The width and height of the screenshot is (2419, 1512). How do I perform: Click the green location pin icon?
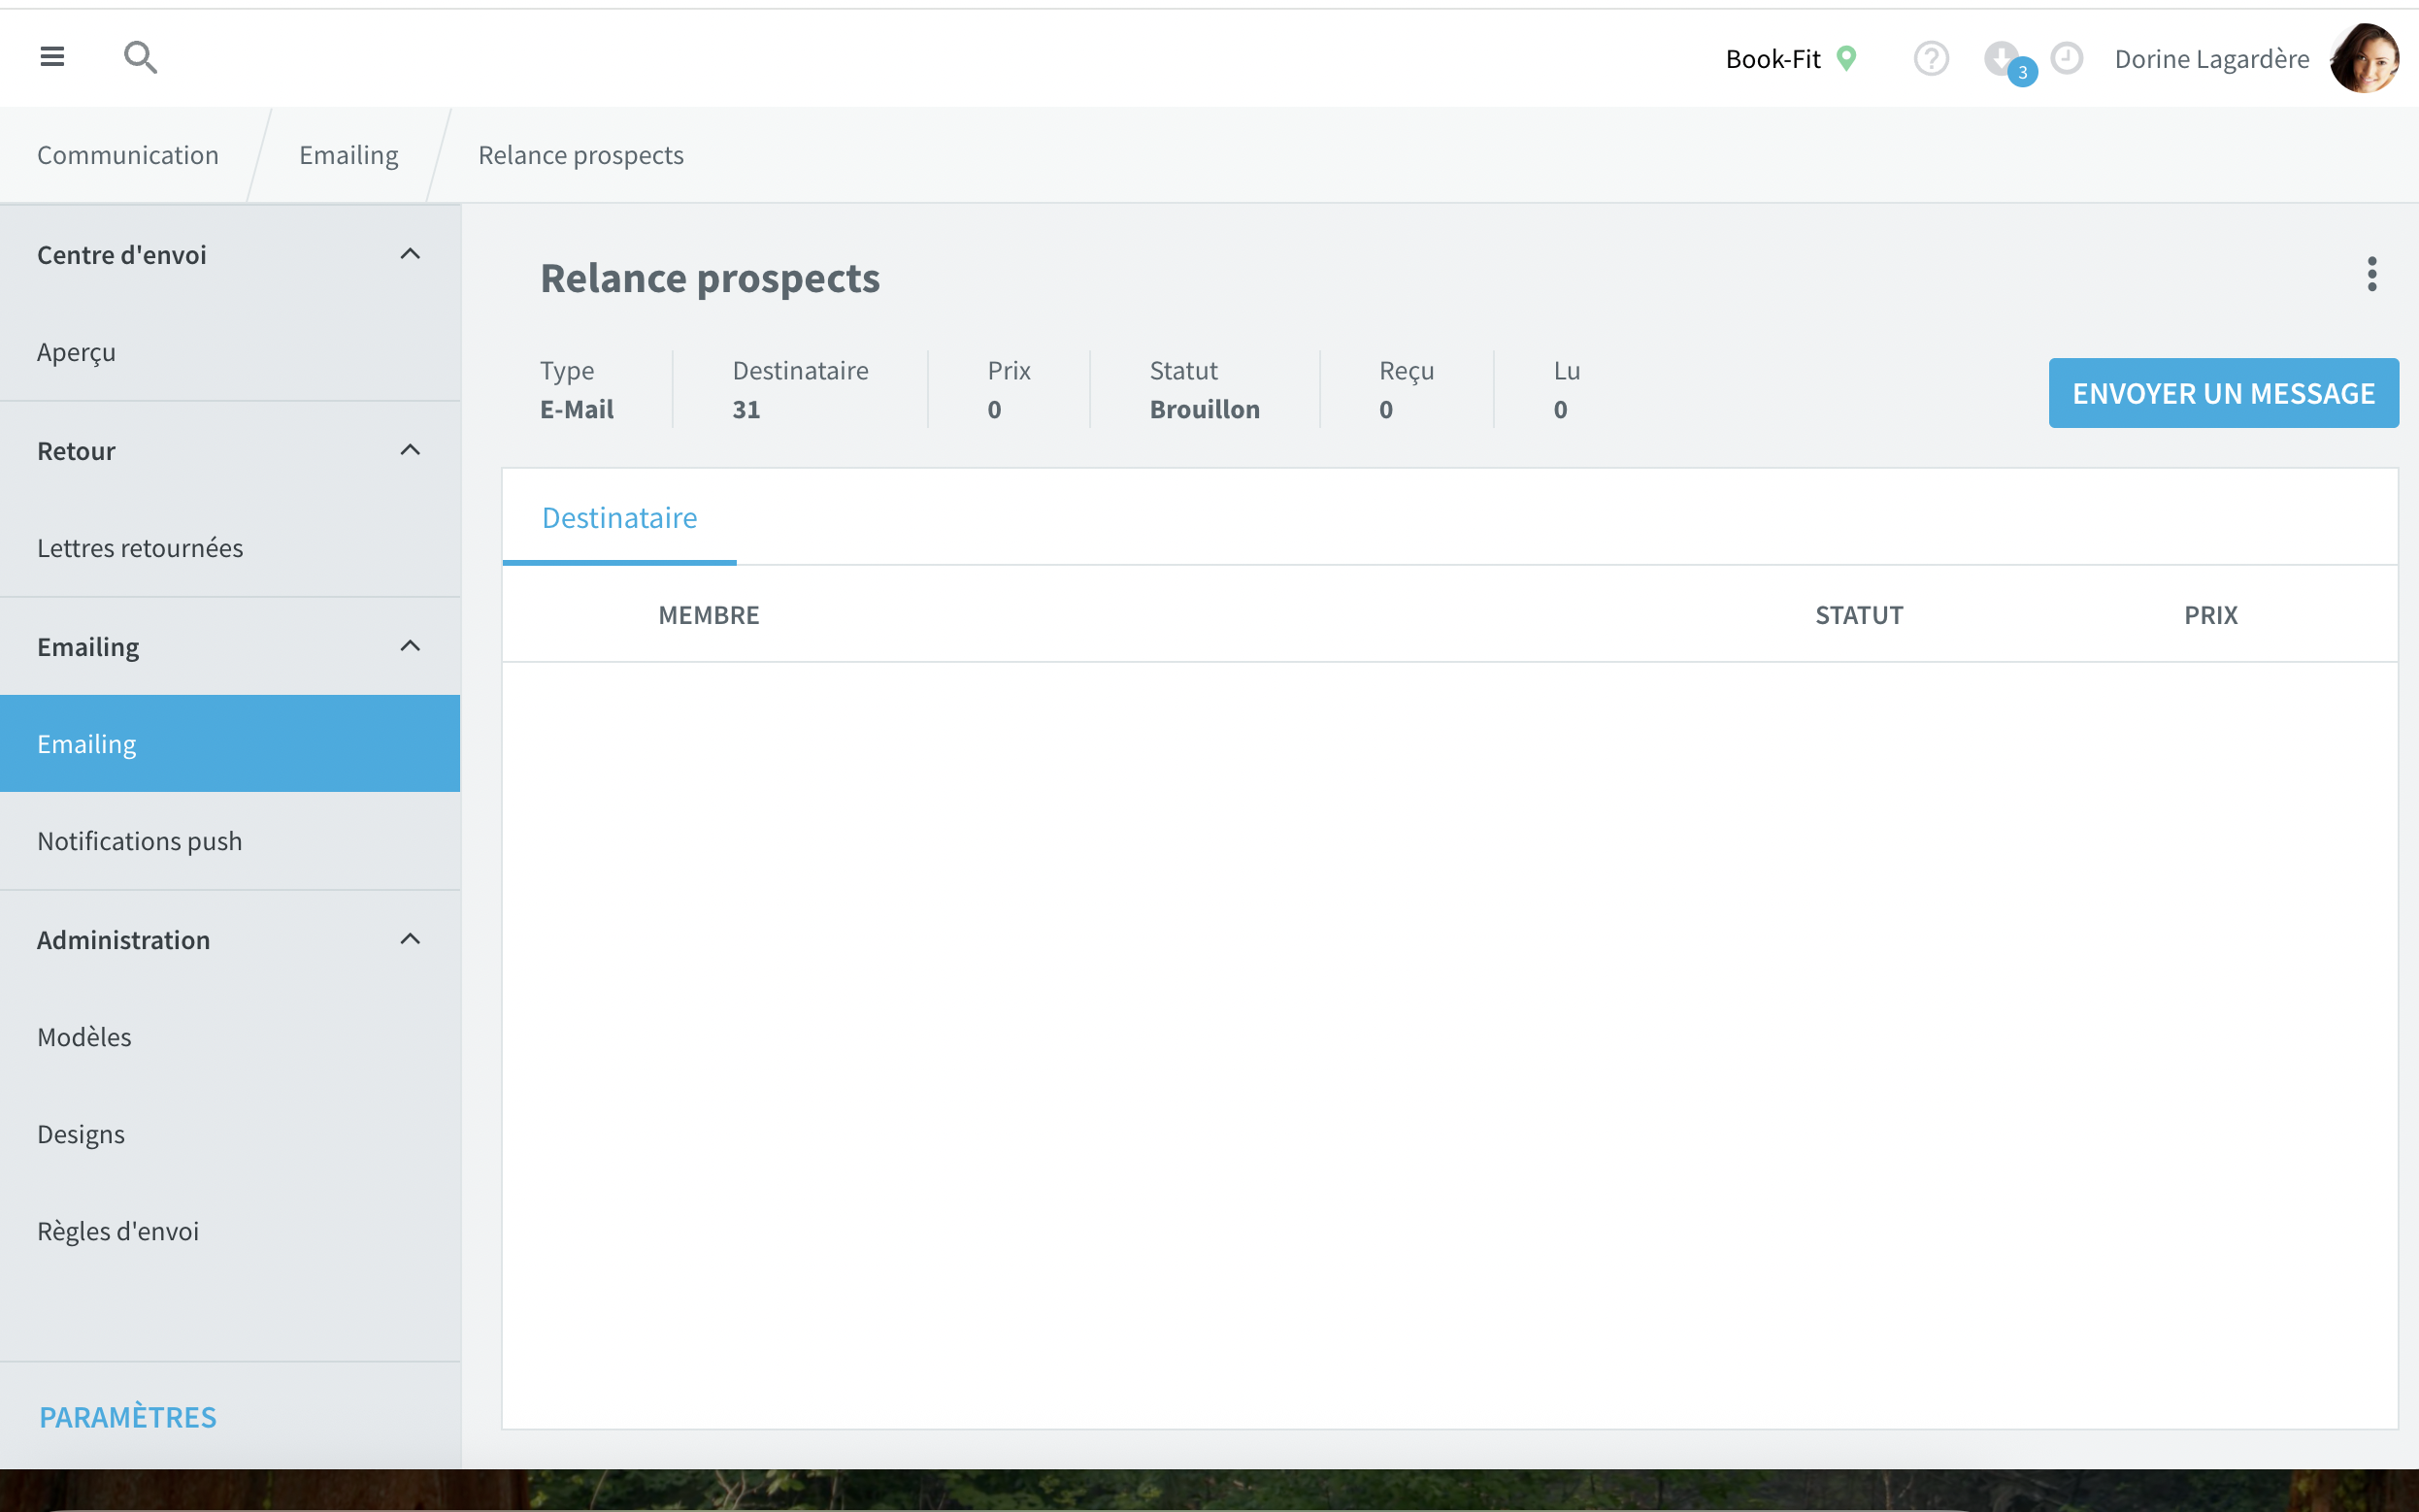pyautogui.click(x=1847, y=59)
